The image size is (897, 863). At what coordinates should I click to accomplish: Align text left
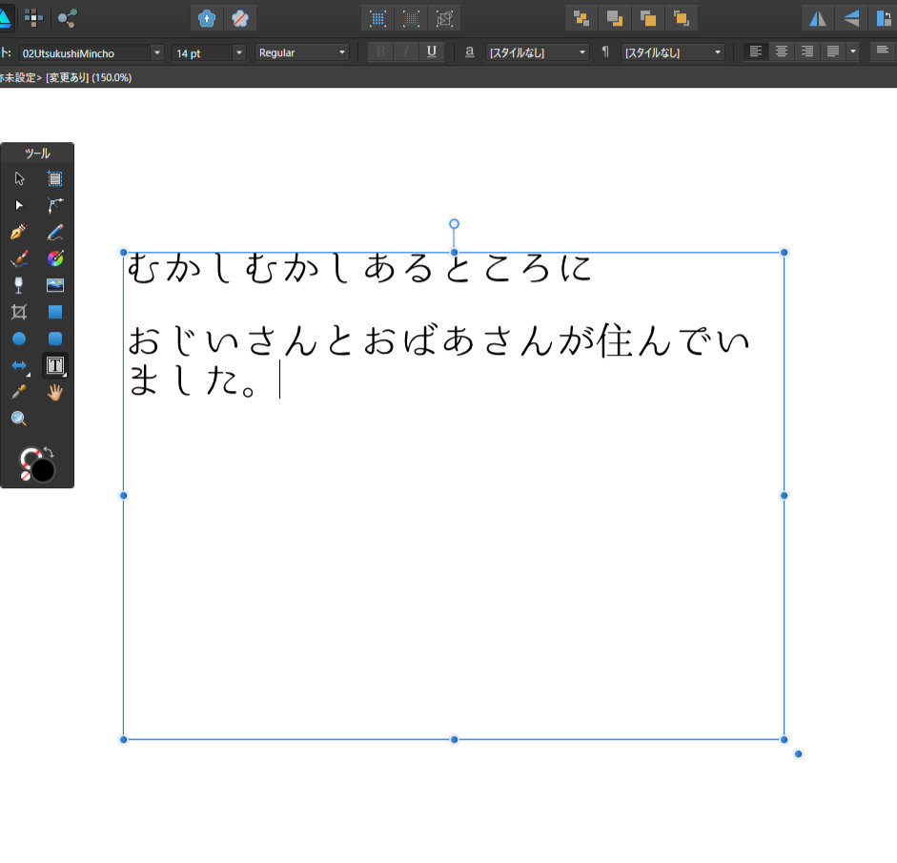tap(756, 52)
